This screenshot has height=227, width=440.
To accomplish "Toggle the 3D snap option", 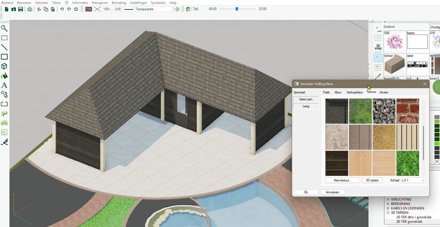I will (378, 47).
